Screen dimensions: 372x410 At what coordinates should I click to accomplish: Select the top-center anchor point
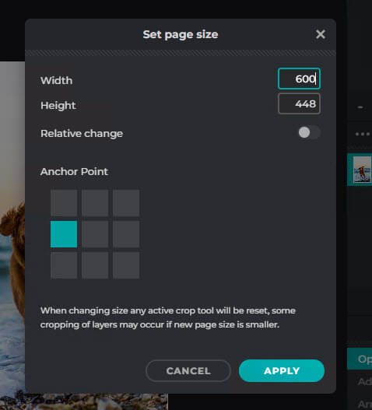[x=95, y=203]
